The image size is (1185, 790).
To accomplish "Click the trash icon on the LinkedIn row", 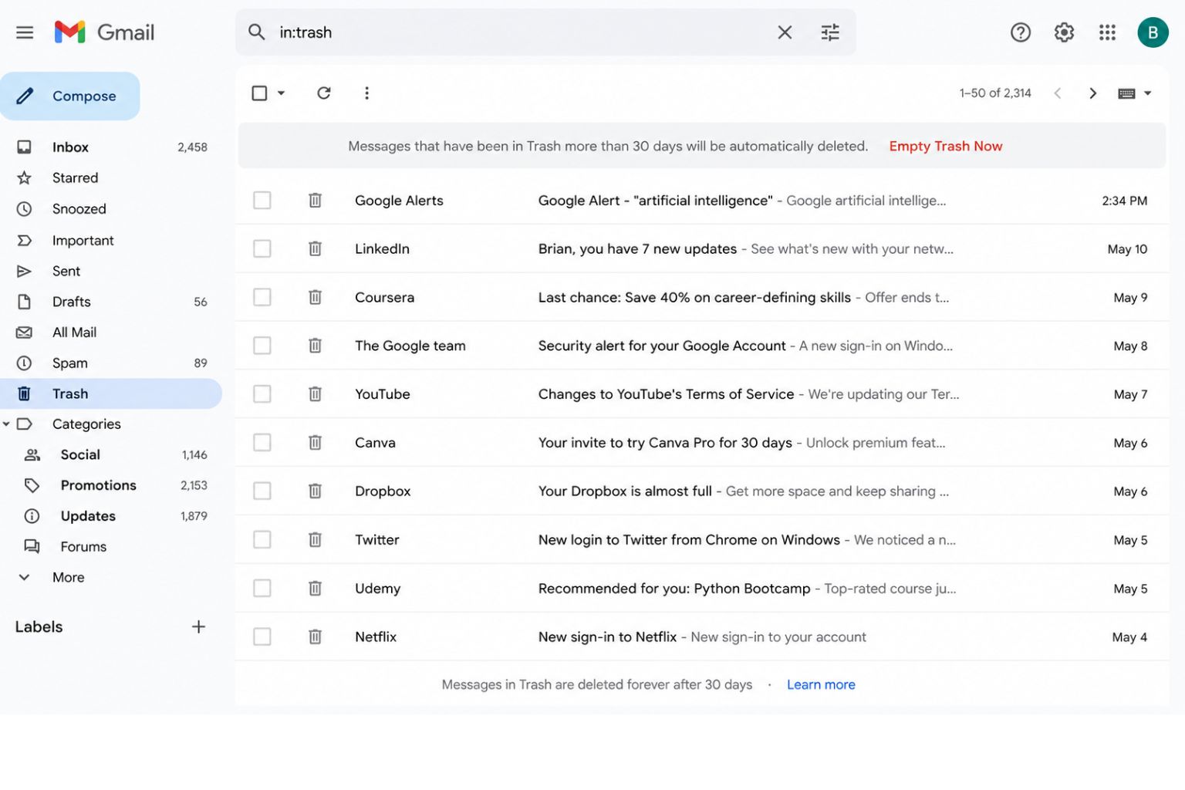I will (315, 248).
